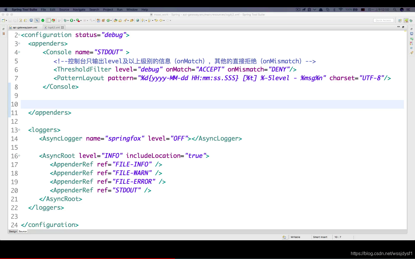Collapse the AsyncRoot fold marker on line 16
This screenshot has width=415, height=259.
pos(19,156)
